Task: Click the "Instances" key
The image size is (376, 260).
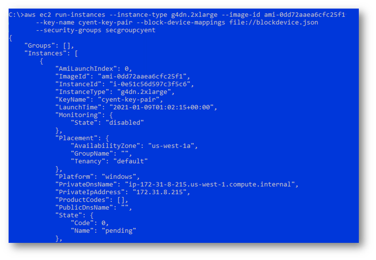Action: (45, 53)
